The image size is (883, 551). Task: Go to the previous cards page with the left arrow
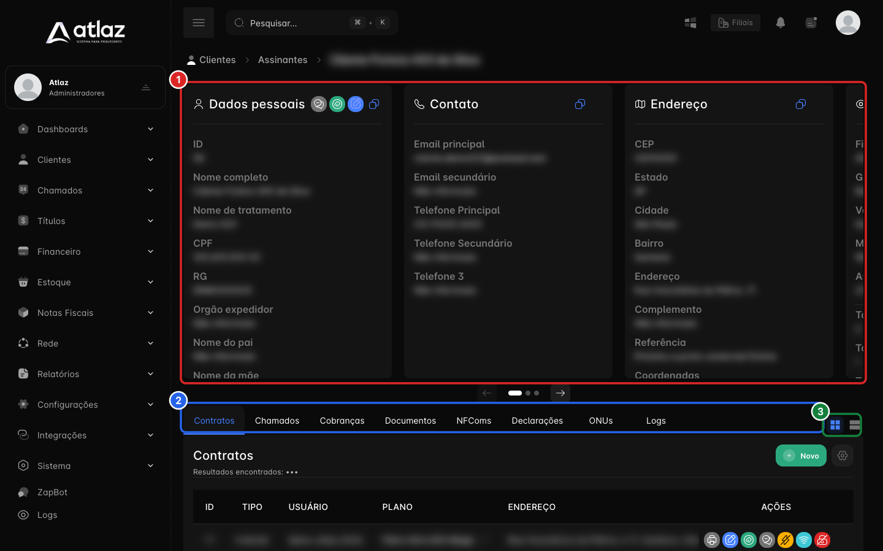point(487,393)
